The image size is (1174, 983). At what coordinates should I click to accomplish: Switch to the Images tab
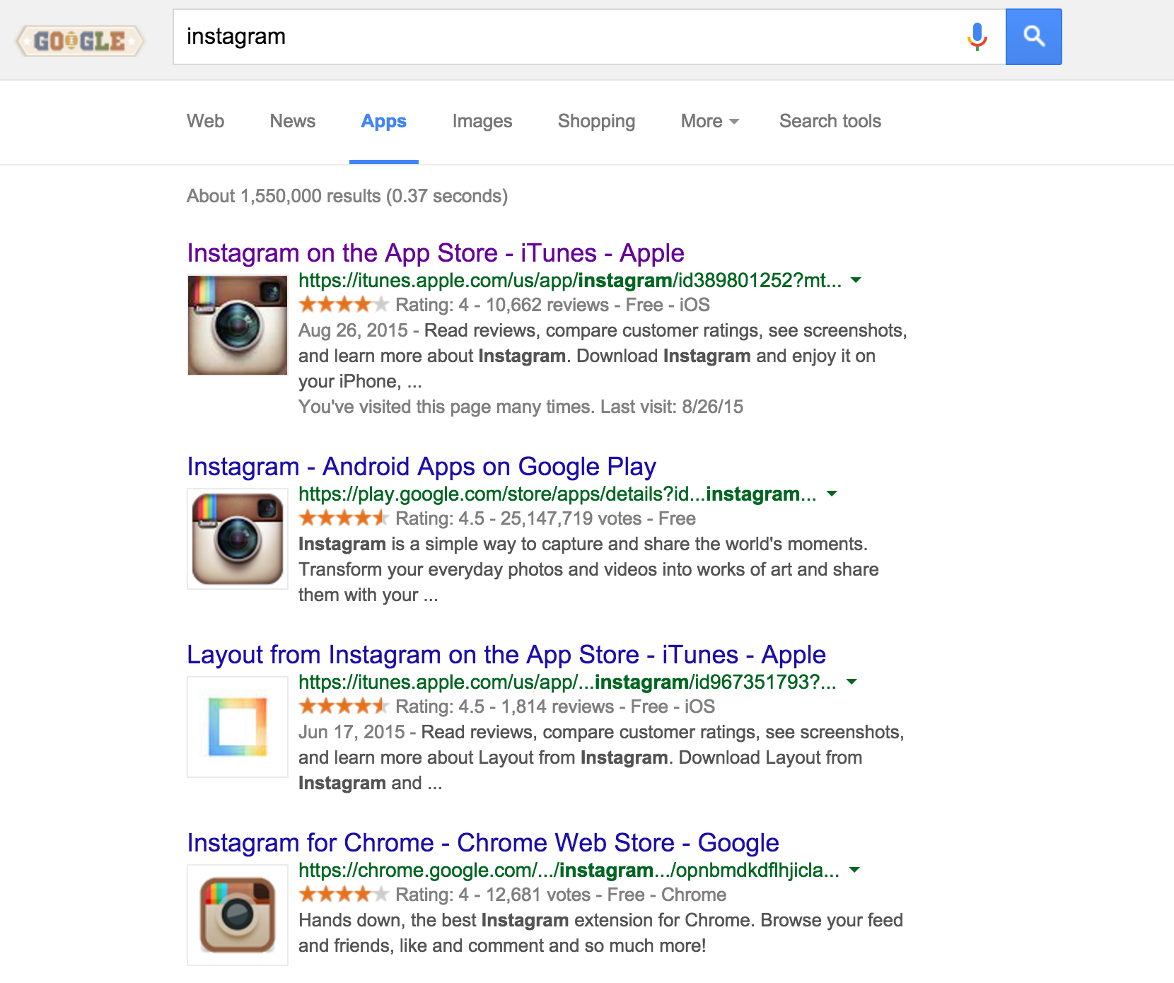click(482, 122)
